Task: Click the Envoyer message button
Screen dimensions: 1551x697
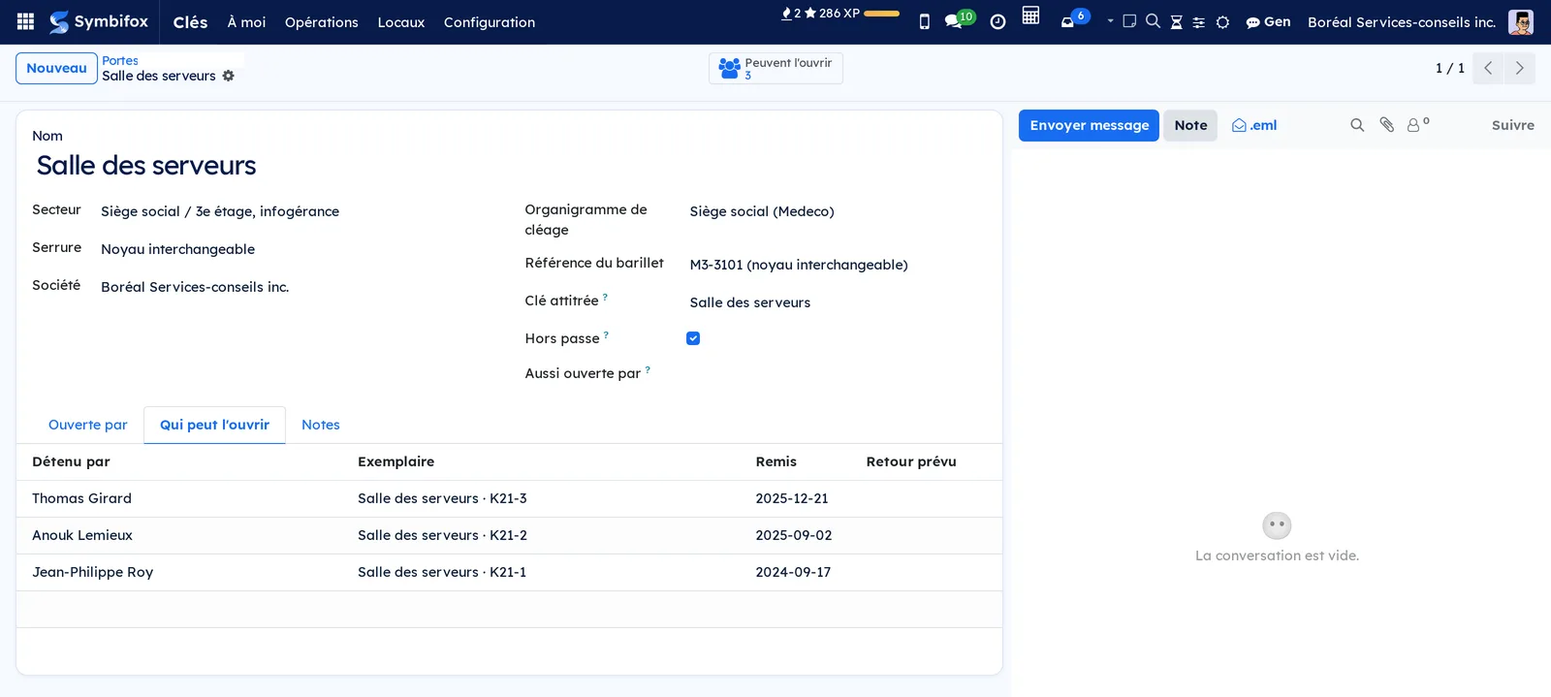Action: tap(1089, 125)
